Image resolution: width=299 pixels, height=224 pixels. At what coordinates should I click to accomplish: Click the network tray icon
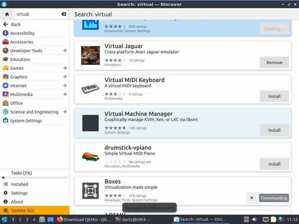coord(265,220)
